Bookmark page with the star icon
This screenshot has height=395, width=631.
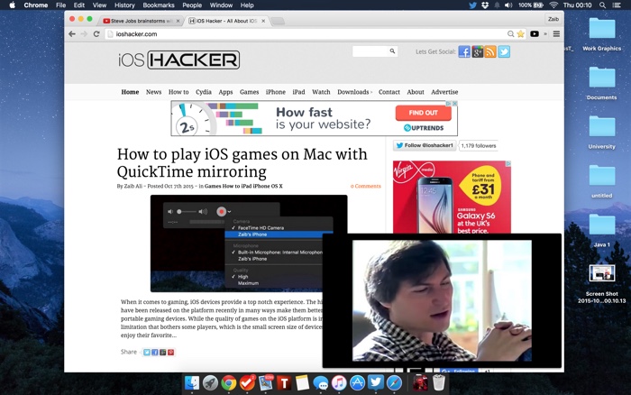[x=521, y=34]
